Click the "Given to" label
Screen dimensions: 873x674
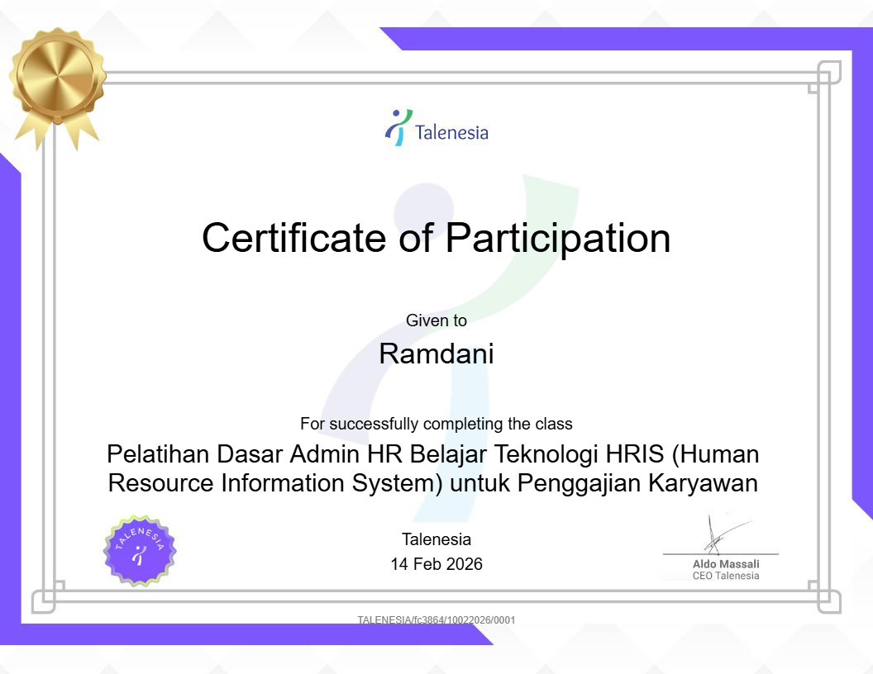point(436,320)
